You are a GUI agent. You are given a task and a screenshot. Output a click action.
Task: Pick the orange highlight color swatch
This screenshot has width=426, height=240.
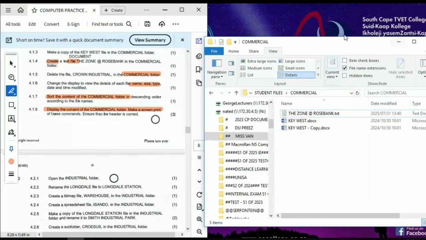point(11,162)
